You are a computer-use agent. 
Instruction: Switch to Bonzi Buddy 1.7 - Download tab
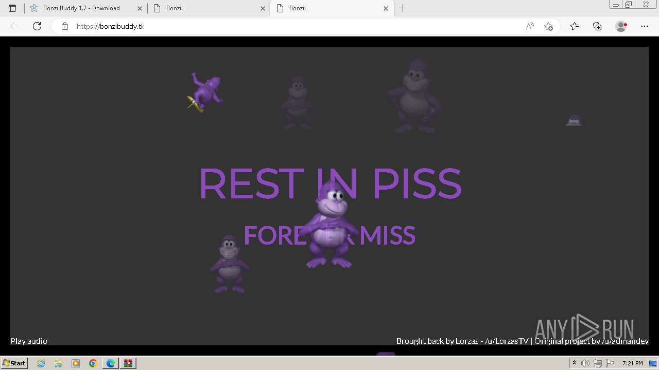coord(85,8)
